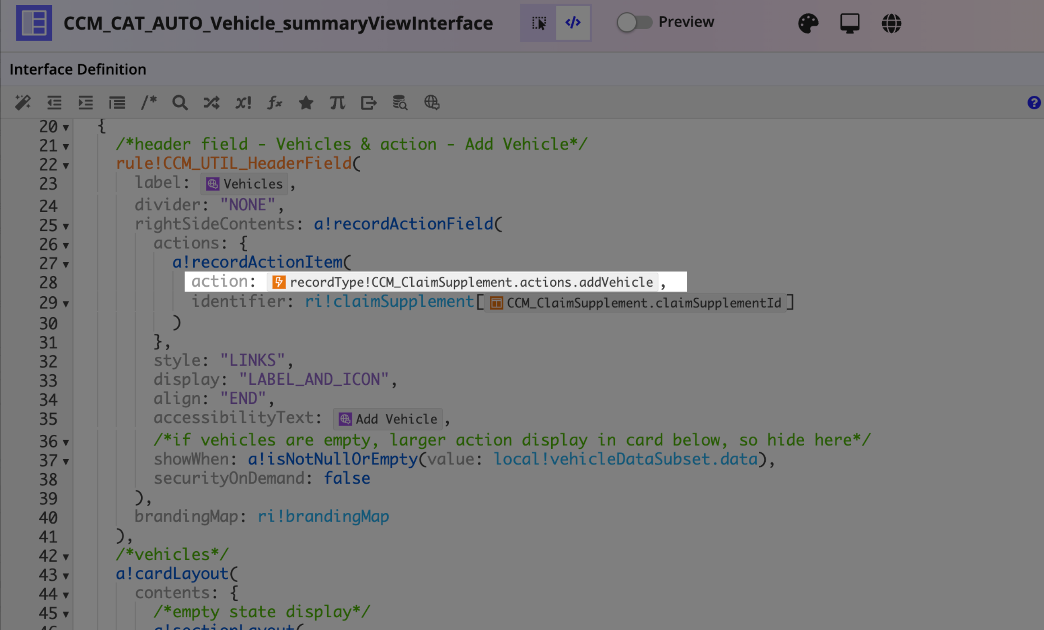Collapse code fold at line 44
This screenshot has height=630, width=1044.
click(x=66, y=596)
